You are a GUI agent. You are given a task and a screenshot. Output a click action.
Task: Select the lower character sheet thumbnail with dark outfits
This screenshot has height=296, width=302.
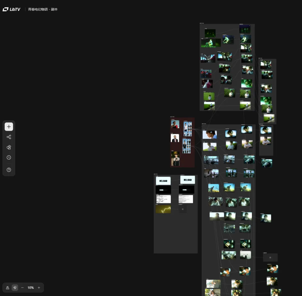tap(187, 146)
